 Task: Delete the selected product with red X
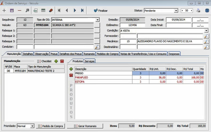coord(71,75)
